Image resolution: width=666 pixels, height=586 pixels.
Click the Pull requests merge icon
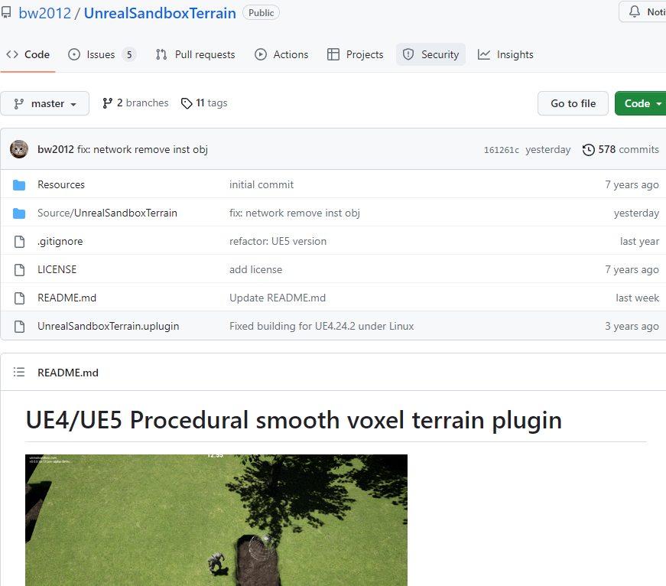click(x=161, y=54)
